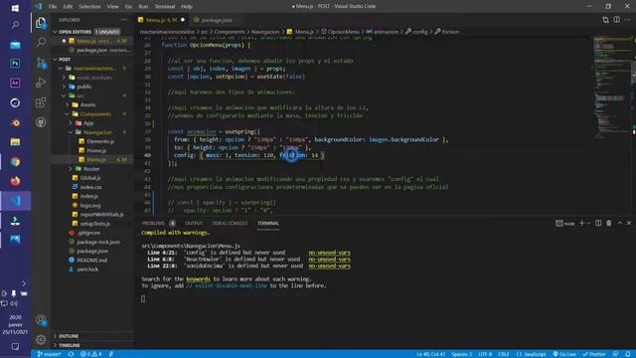This screenshot has height=358, width=636.
Task: Collapse the OPEN EDITORS section
Action: pos(56,32)
